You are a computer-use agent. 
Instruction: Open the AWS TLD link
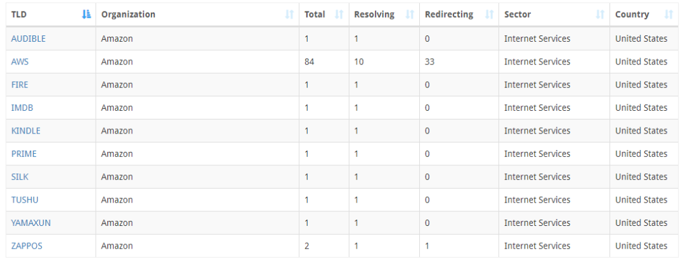pyautogui.click(x=20, y=62)
